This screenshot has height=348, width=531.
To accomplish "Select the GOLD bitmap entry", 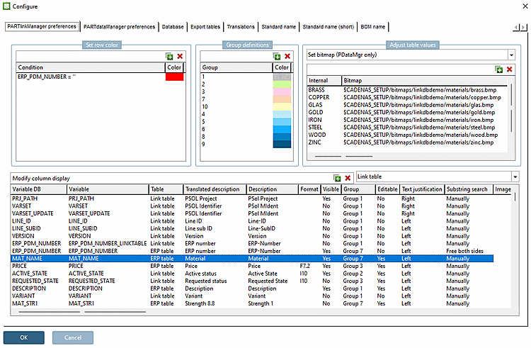I will click(316, 112).
